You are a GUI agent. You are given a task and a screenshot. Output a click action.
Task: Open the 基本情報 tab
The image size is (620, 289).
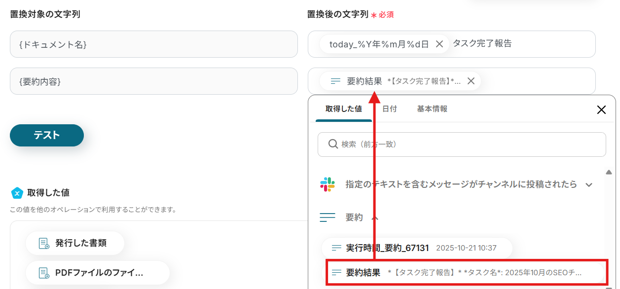(432, 109)
